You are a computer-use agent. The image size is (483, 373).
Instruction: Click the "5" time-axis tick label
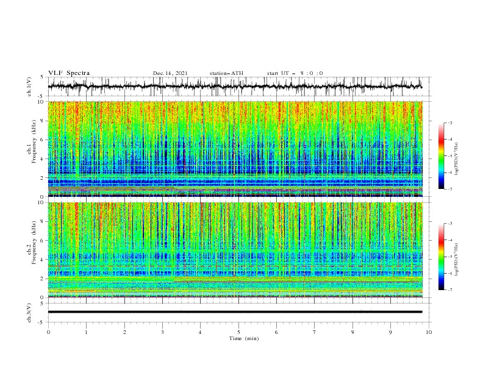pyautogui.click(x=238, y=332)
